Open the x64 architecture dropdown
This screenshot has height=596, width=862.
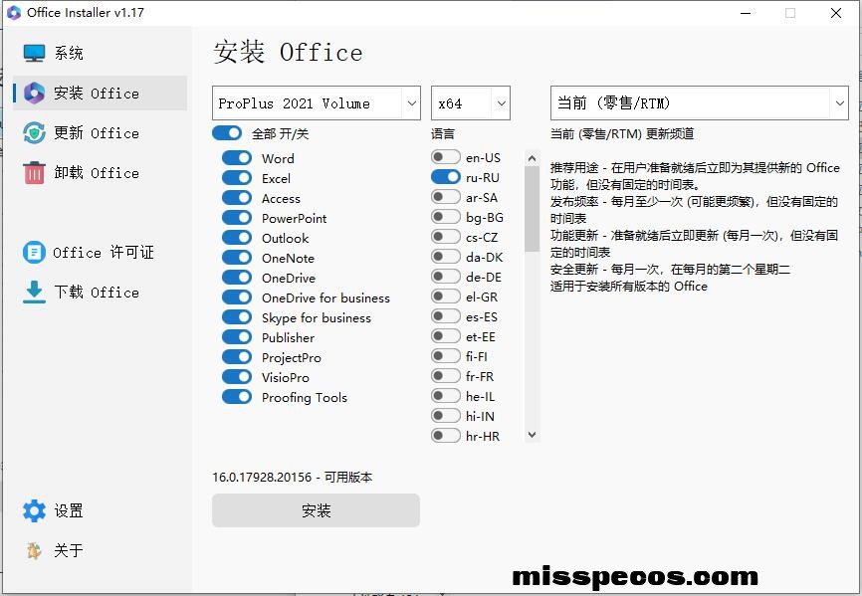(x=471, y=102)
